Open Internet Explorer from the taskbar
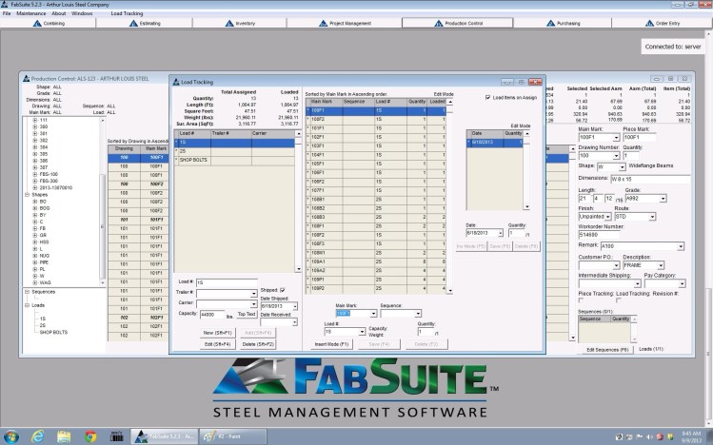 click(38, 435)
